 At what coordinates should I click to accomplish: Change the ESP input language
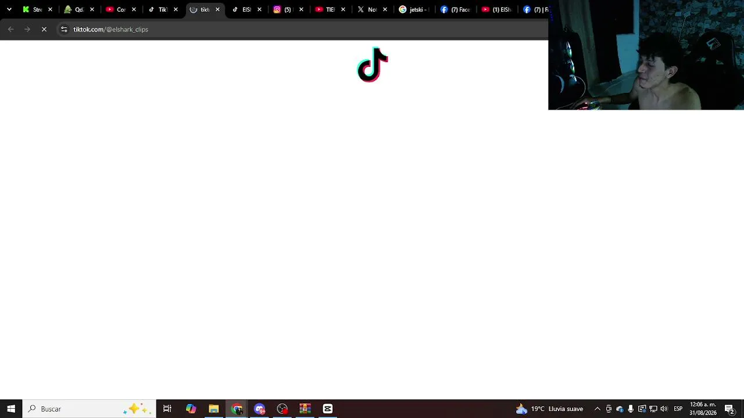[x=678, y=409]
